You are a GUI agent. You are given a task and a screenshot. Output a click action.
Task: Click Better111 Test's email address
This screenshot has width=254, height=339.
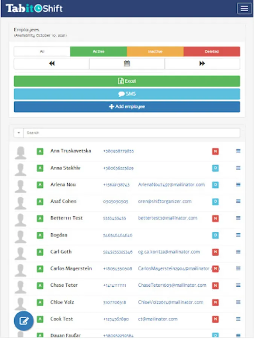coord(168,218)
